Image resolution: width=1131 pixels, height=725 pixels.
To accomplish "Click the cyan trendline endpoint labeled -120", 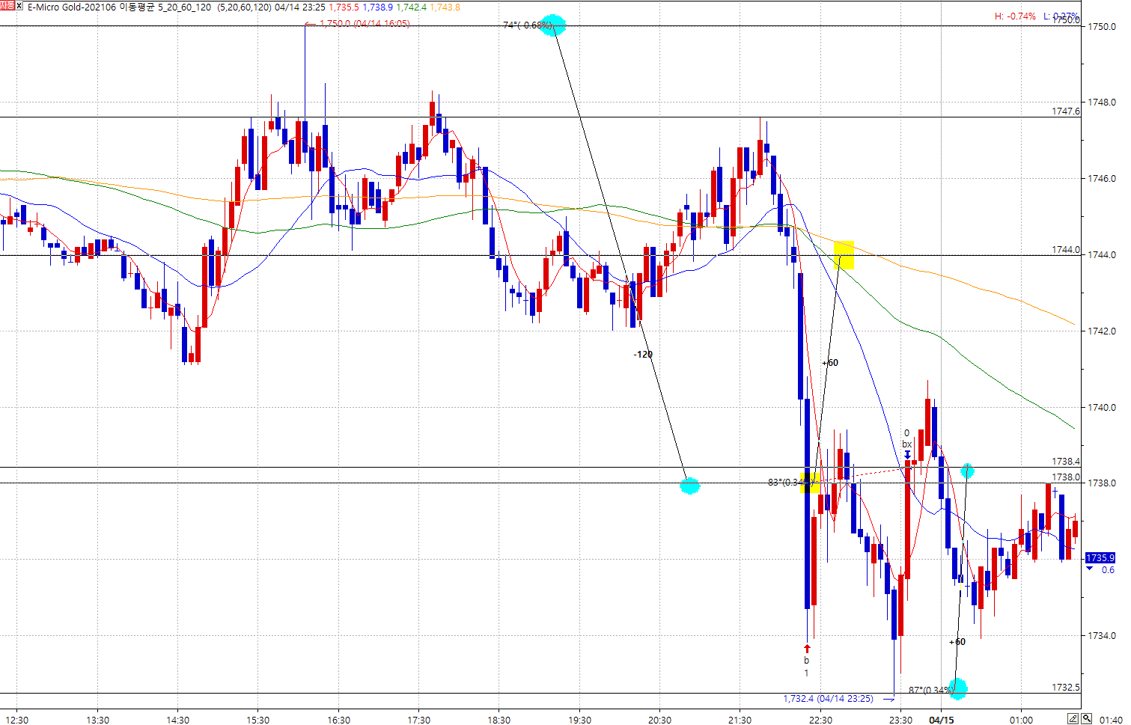I will (689, 486).
